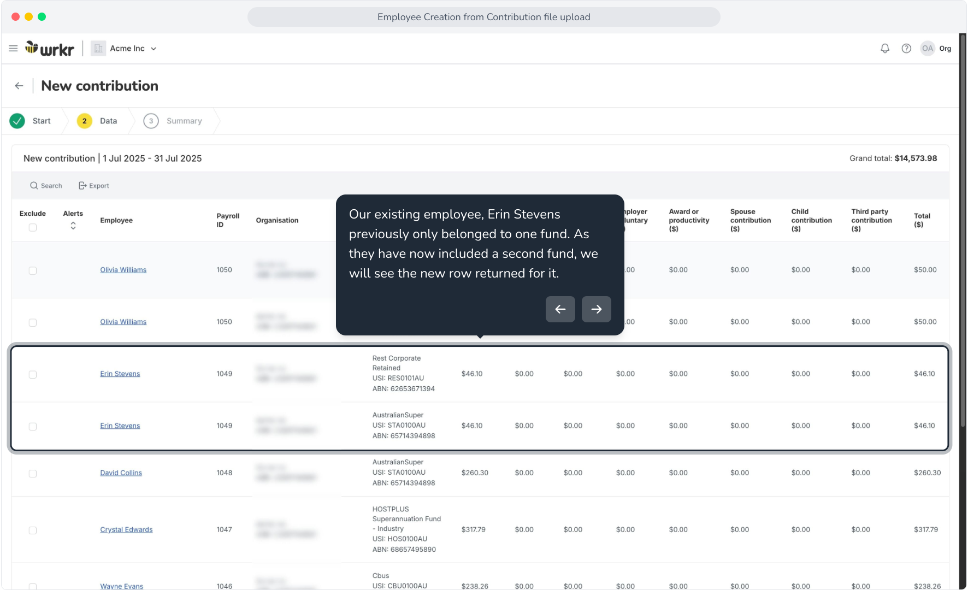Expand the Acme Inc organisation dropdown

154,49
